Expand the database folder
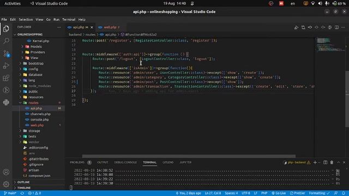This screenshot has width=349, height=196. point(35,75)
